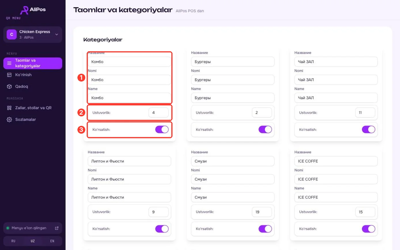Edit Ustuvorlik value 2 for Бургеры
Image resolution: width=400 pixels, height=250 pixels.
tap(262, 113)
